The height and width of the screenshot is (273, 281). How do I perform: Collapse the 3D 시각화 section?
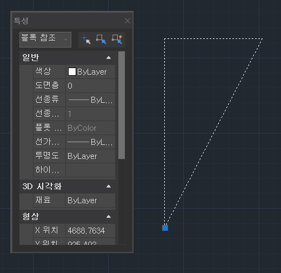click(x=109, y=187)
